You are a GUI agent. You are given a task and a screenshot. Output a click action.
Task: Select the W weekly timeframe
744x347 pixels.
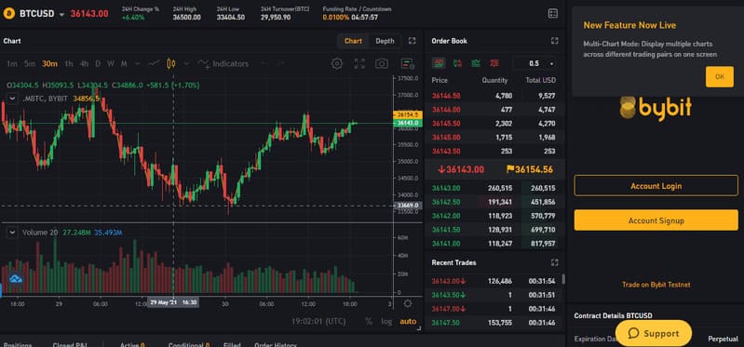click(111, 64)
